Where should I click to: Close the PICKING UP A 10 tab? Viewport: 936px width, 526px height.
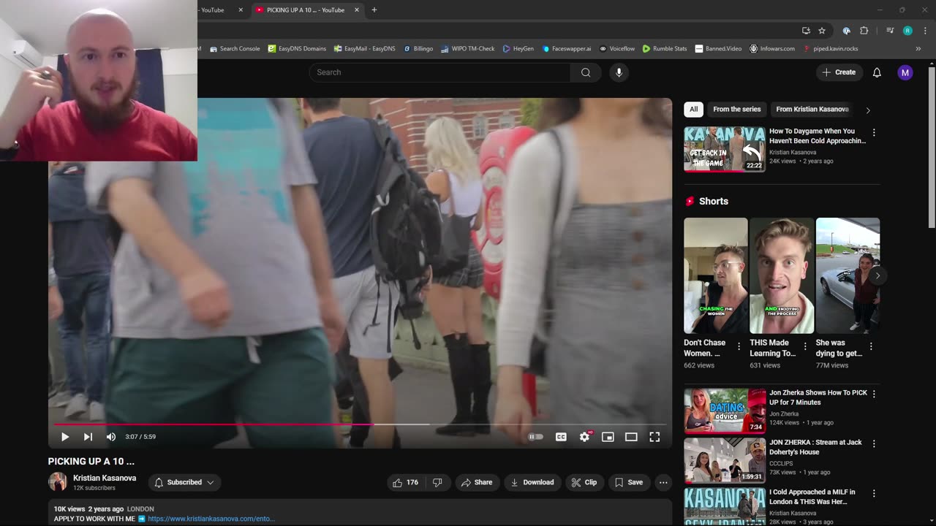357,10
